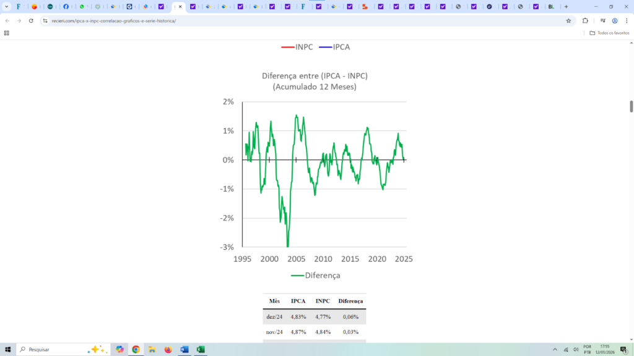634x356 pixels.
Task: Click the apps grid icon in bookmarks bar
Action: click(7, 33)
